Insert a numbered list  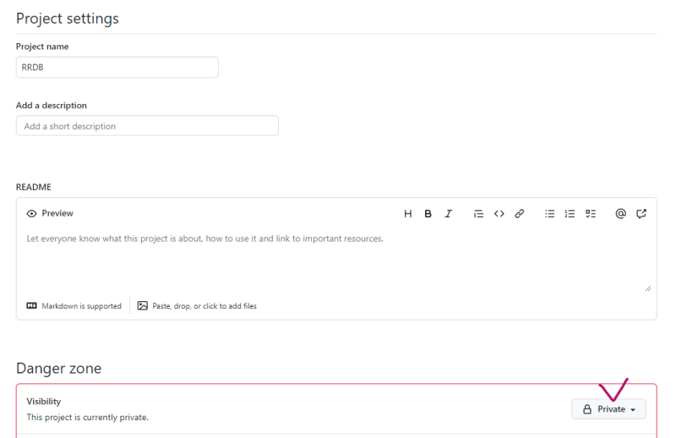click(x=570, y=214)
